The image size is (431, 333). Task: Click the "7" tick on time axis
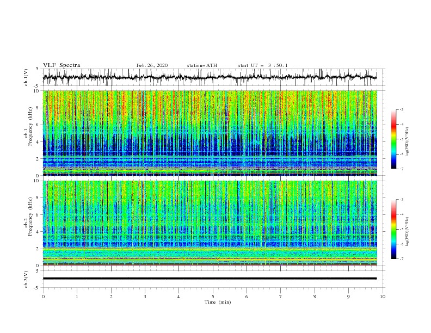[281, 297]
